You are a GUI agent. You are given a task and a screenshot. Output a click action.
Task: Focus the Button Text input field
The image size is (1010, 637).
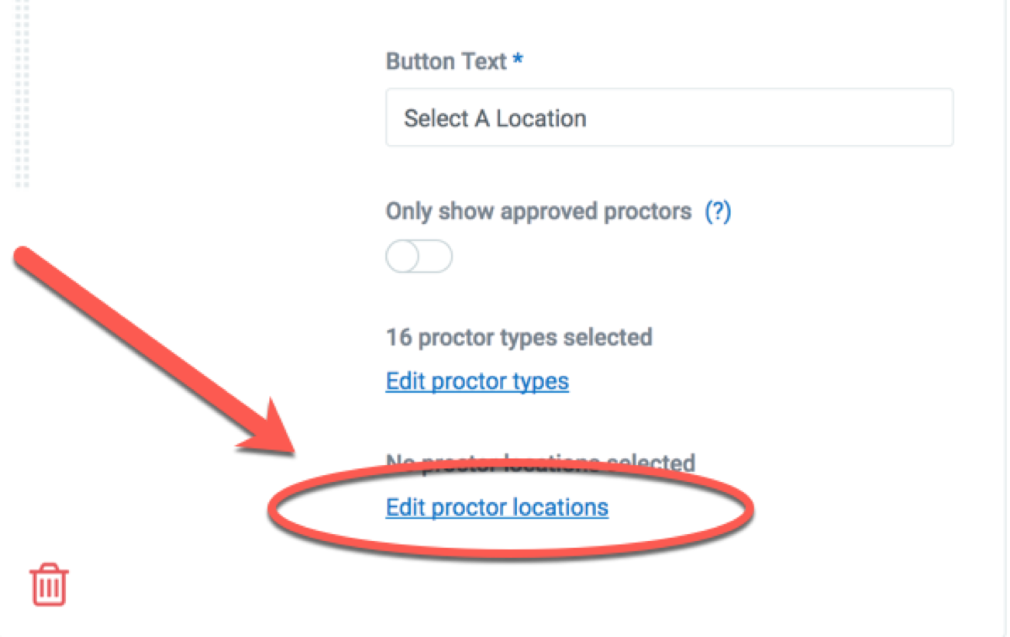tap(670, 117)
